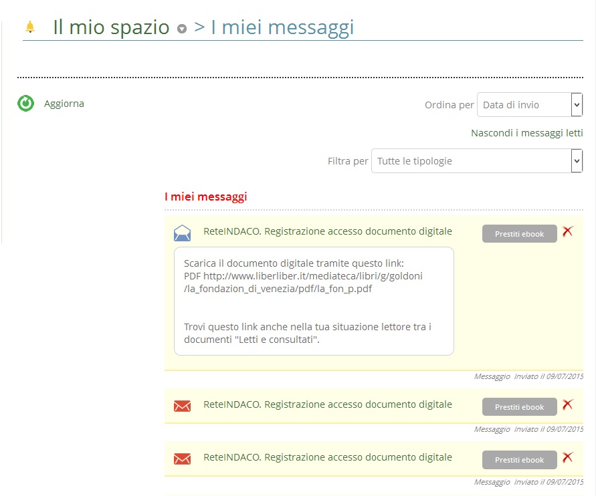Open the Filtra per Tutte le tipologie dropdown
Viewport: 596px width, 496px height.
coord(476,161)
